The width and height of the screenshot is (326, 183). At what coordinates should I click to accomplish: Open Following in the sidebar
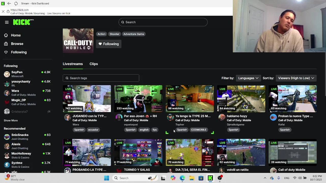19,52
